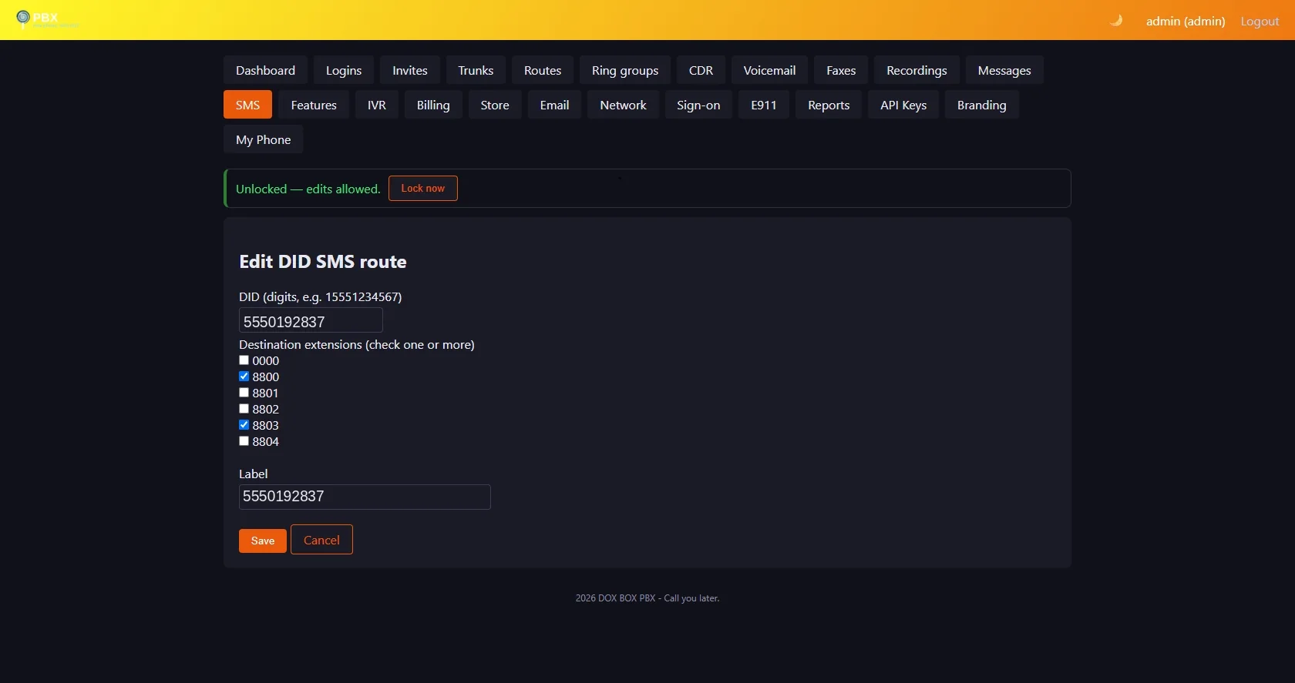Uncheck the 8803 extension checkbox
Image resolution: width=1295 pixels, height=683 pixels.
[x=244, y=424]
